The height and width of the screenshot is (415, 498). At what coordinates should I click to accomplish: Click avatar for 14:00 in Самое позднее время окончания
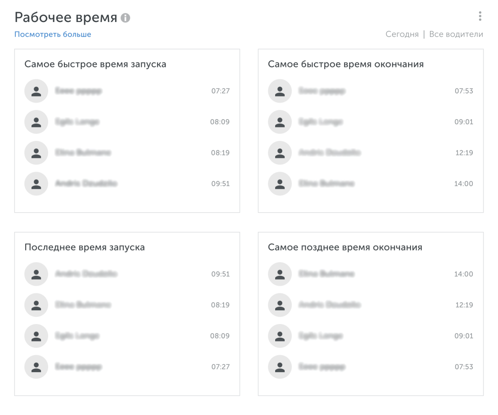coord(280,274)
